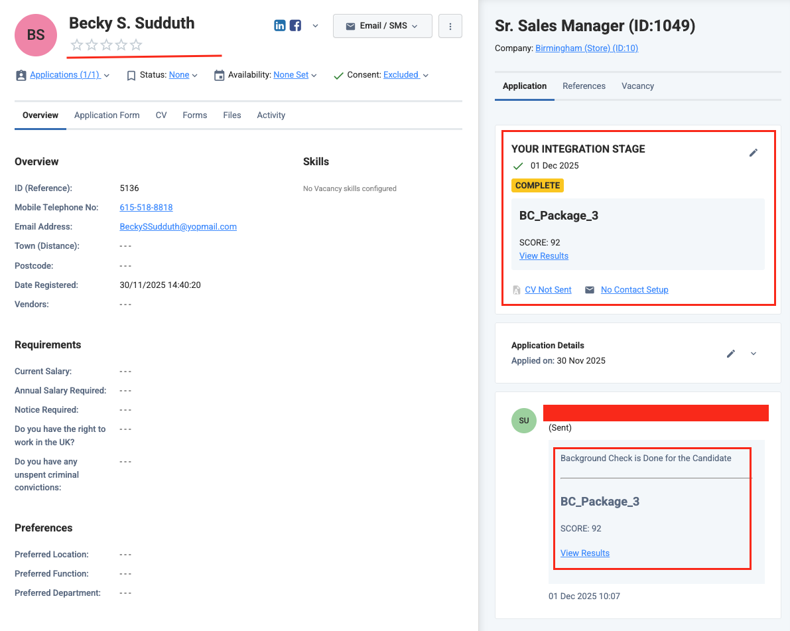Switch to the Overview tab

pos(40,115)
